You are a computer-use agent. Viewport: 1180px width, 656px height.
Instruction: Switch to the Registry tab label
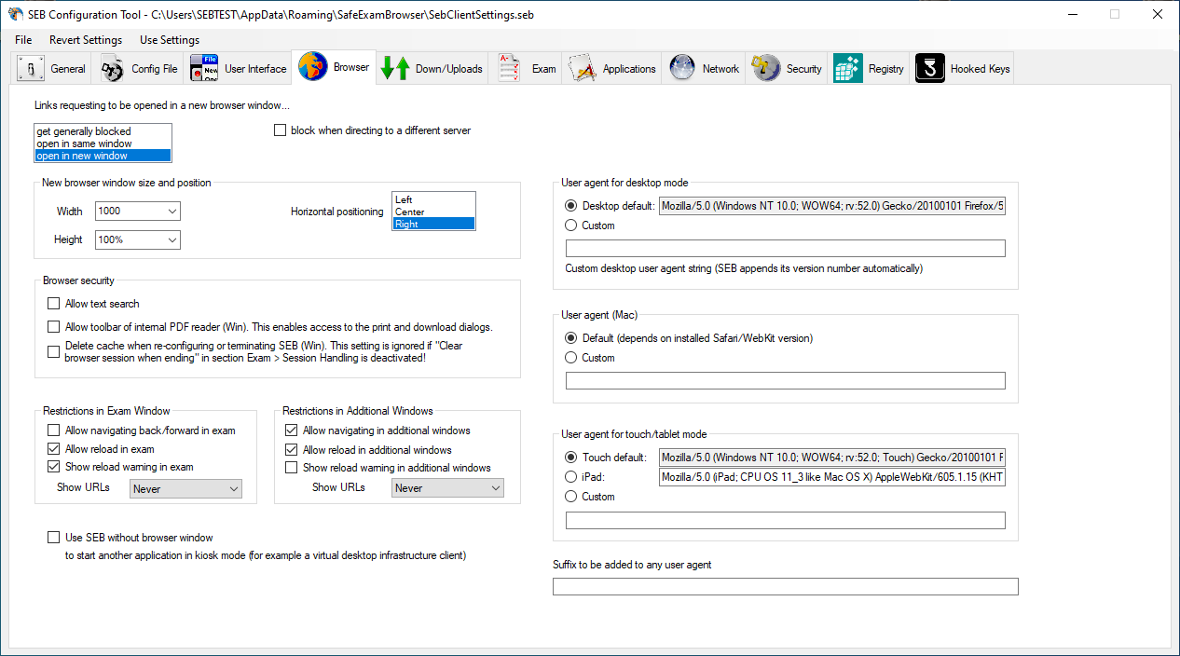[x=886, y=69]
